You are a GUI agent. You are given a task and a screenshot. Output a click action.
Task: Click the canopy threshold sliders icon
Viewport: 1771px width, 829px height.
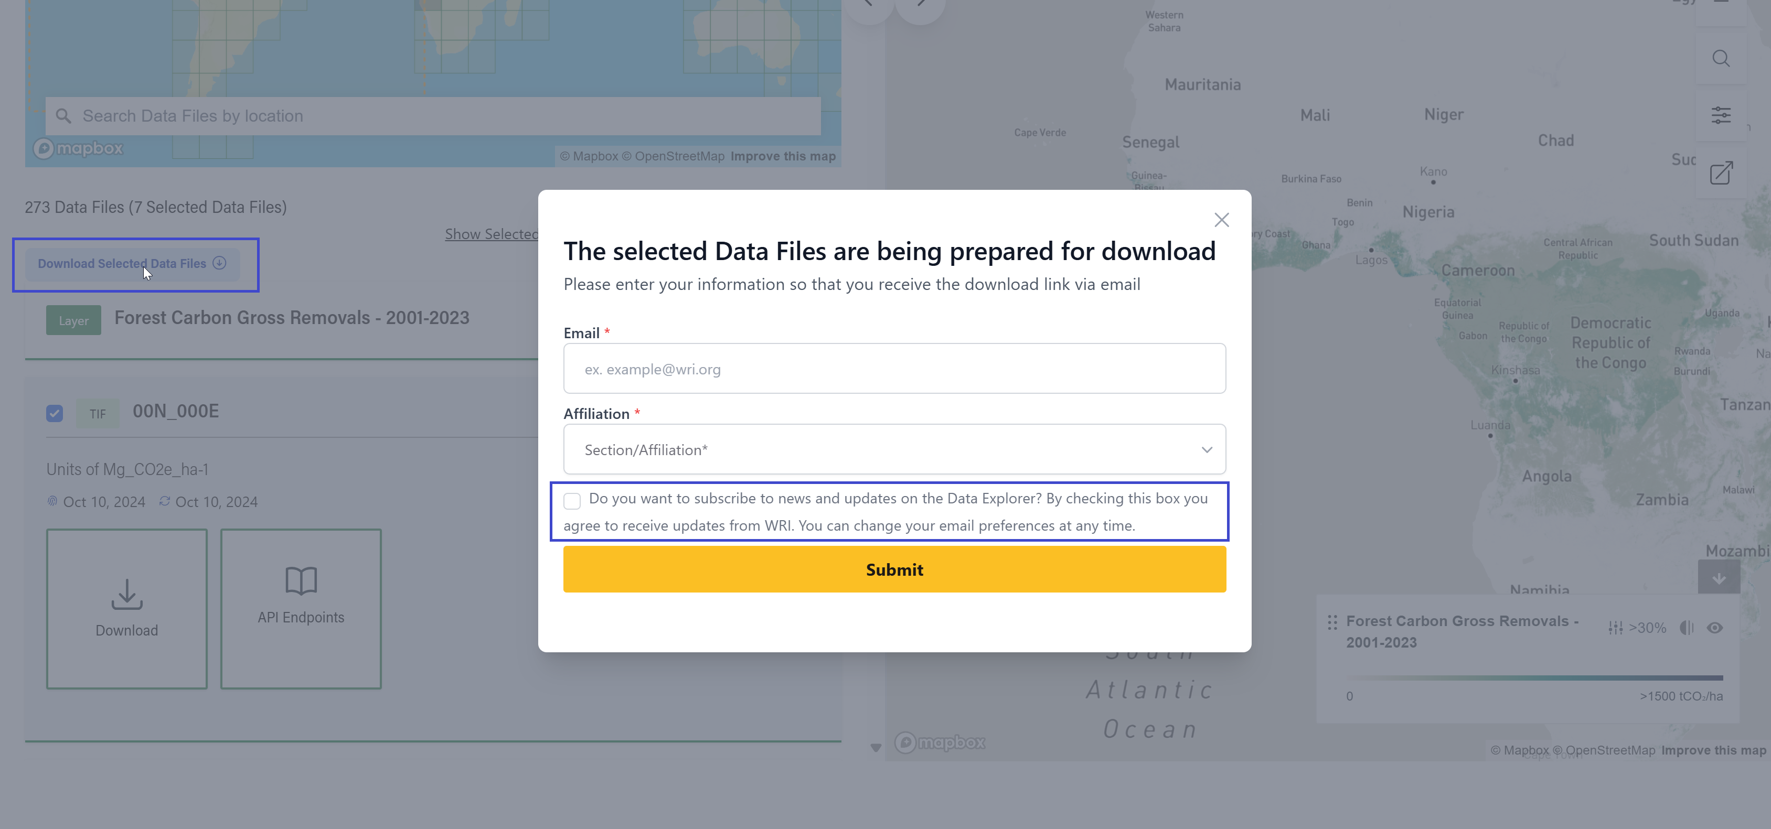coord(1615,628)
